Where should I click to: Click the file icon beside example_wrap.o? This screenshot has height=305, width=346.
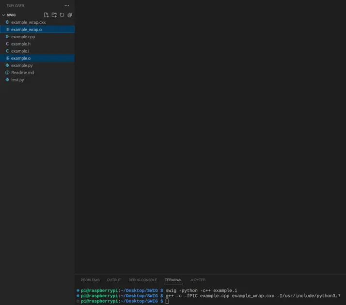pos(8,30)
